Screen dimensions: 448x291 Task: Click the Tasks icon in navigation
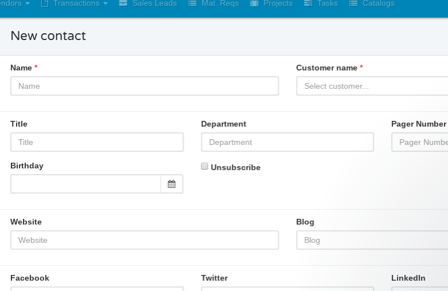point(308,3)
